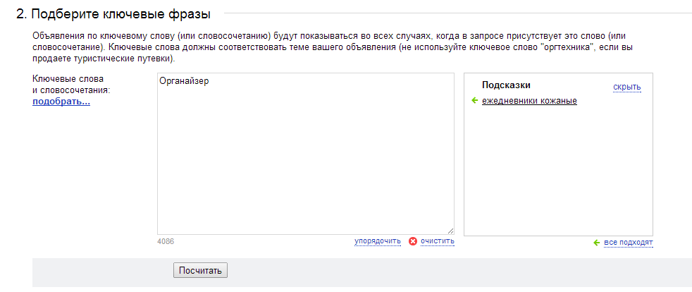This screenshot has width=692, height=292.
Task: Sort the keywords with "упорядочить"
Action: click(x=377, y=241)
